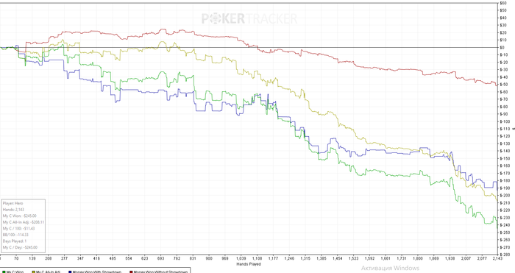This screenshot has height=273, width=515.
Task: Select the 1,661 hands axis label
Action: click(x=386, y=258)
